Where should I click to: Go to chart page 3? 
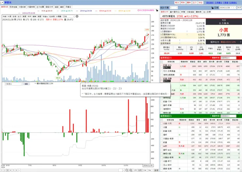point(8,170)
